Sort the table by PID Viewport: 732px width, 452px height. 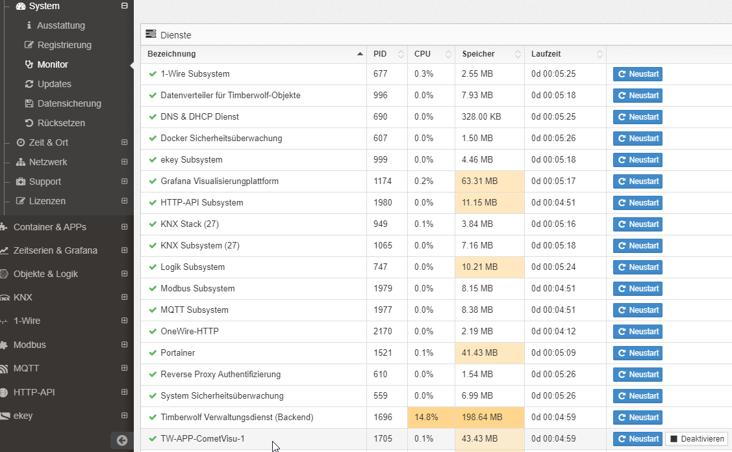pyautogui.click(x=387, y=54)
